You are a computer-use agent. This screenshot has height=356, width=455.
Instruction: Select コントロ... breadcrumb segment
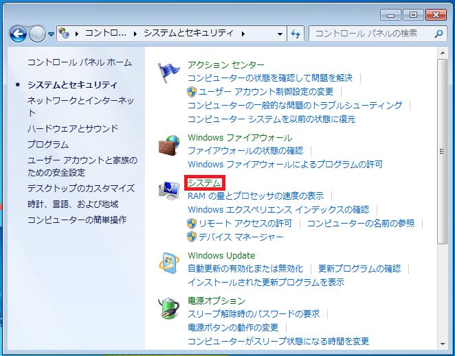click(x=106, y=34)
